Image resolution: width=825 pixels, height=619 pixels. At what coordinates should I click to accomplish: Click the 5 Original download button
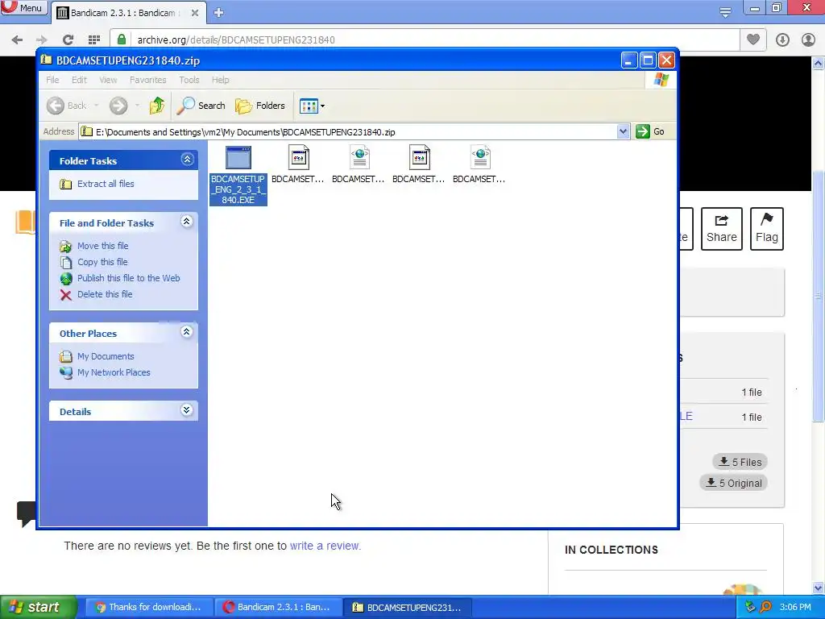tap(733, 483)
